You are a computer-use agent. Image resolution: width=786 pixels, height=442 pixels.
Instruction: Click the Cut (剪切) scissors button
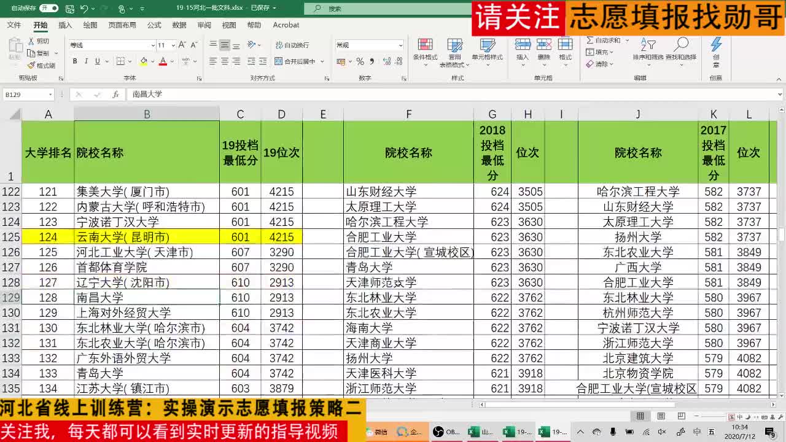coord(38,41)
